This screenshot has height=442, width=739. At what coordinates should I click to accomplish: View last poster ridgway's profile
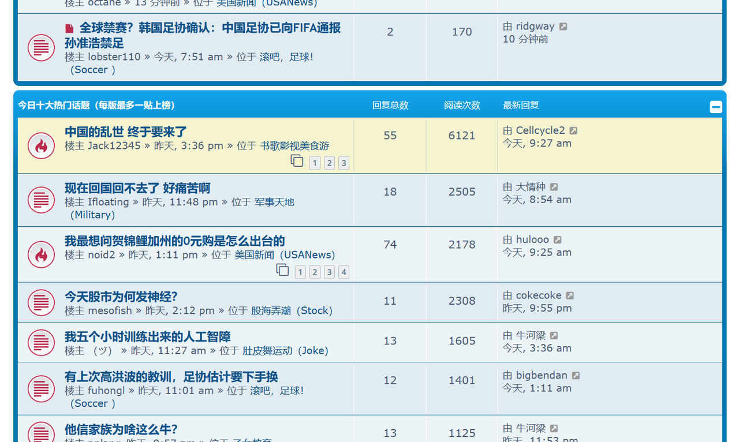pos(535,27)
